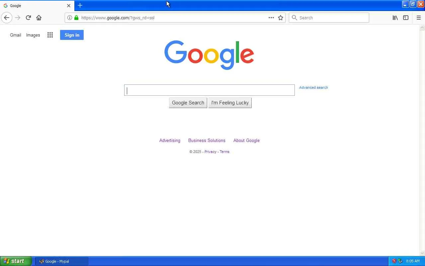The image size is (425, 266).
Task: Click the 8:05 AM taskbar clock
Action: pos(413,261)
